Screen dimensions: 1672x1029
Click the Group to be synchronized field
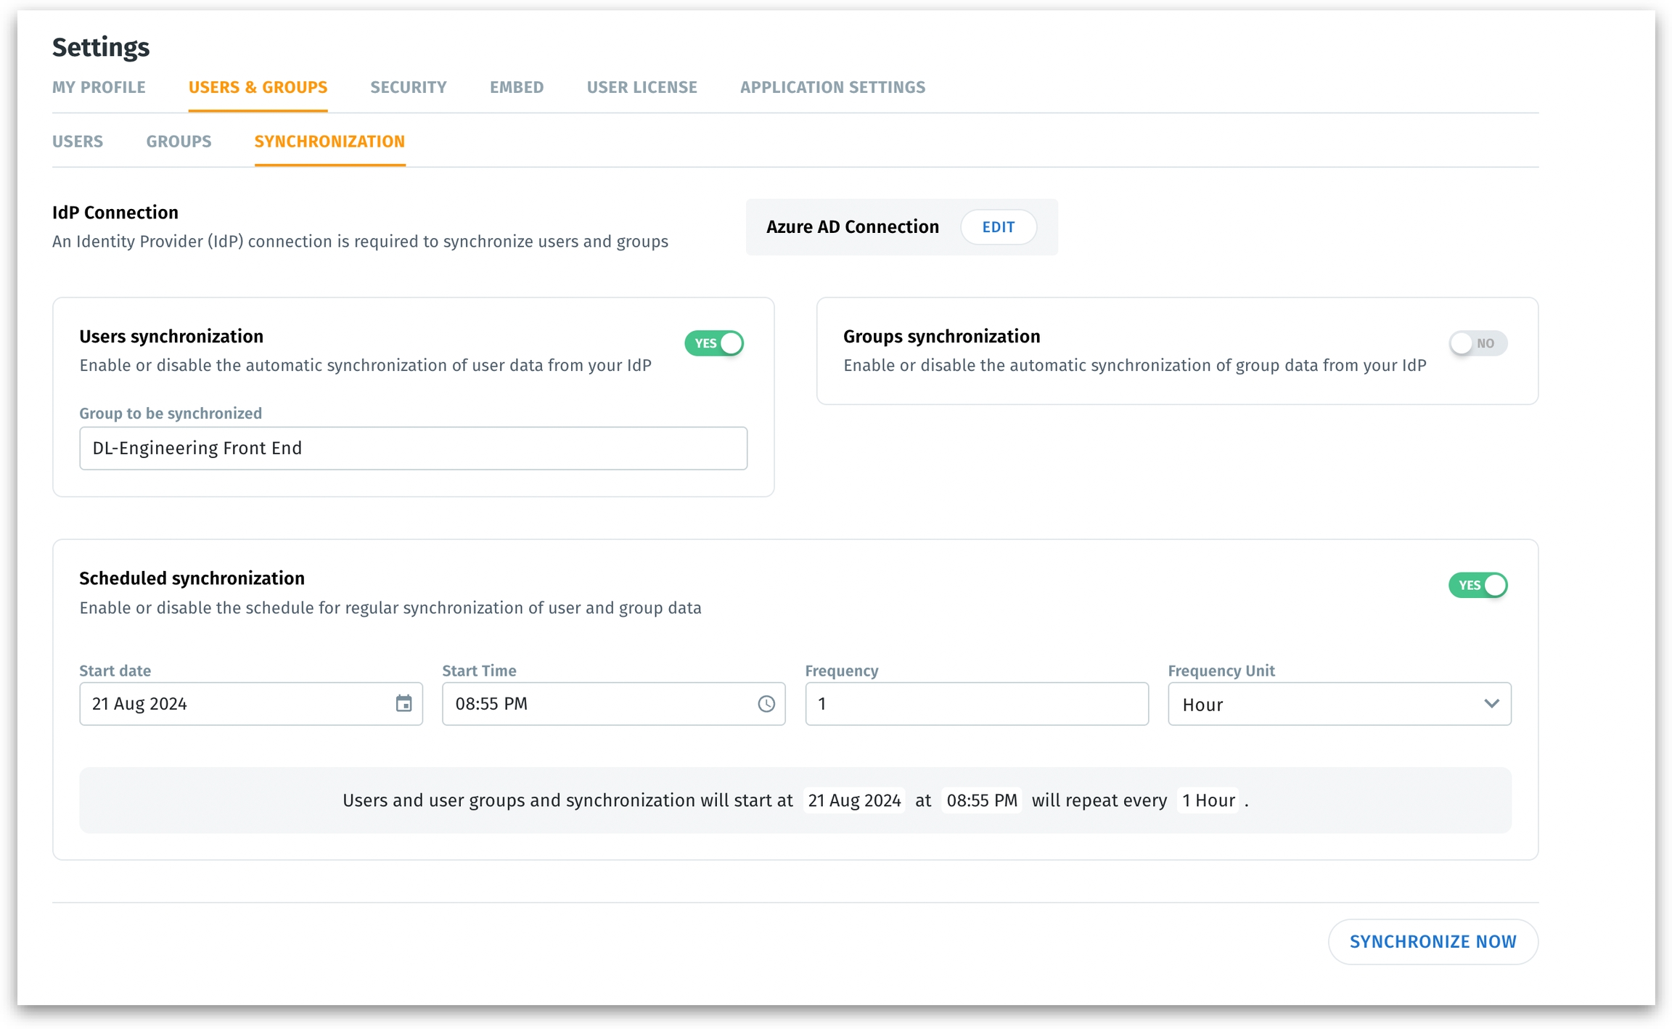(x=413, y=448)
